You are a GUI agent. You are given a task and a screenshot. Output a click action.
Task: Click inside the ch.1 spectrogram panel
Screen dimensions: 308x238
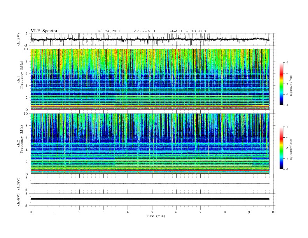150,79
